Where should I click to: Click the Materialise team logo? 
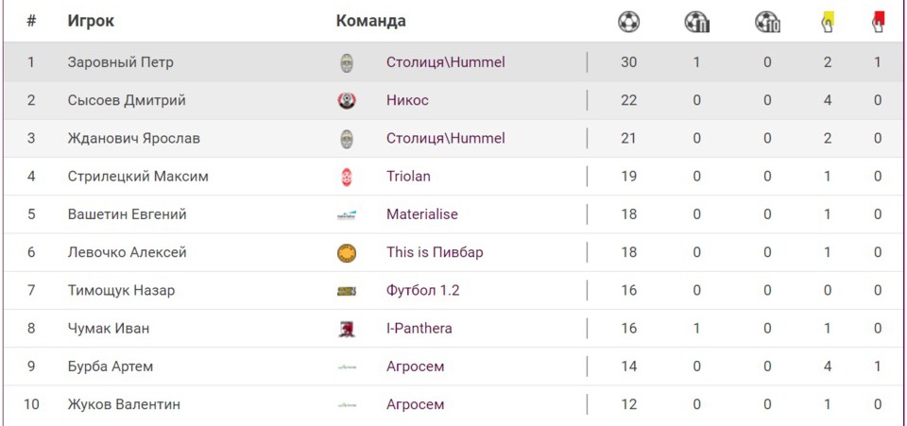point(347,214)
